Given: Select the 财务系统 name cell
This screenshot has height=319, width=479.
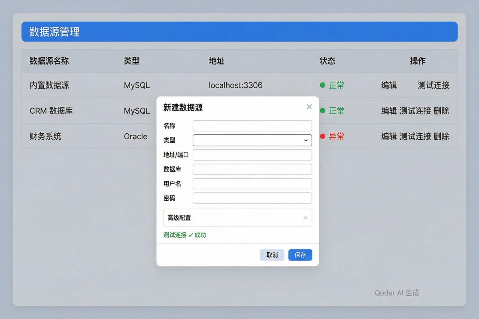Looking at the screenshot, I should tap(45, 136).
